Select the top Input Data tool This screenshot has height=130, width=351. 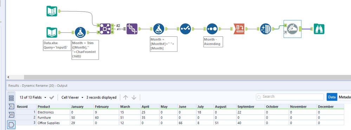click(52, 11)
